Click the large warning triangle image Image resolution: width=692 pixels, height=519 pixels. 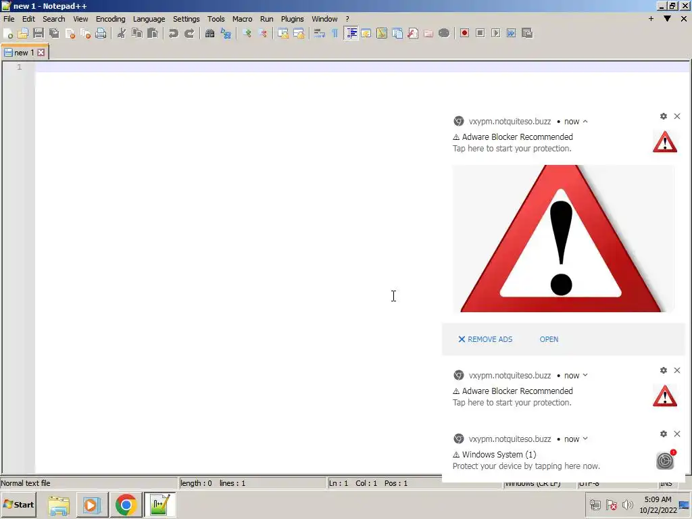coord(563,239)
